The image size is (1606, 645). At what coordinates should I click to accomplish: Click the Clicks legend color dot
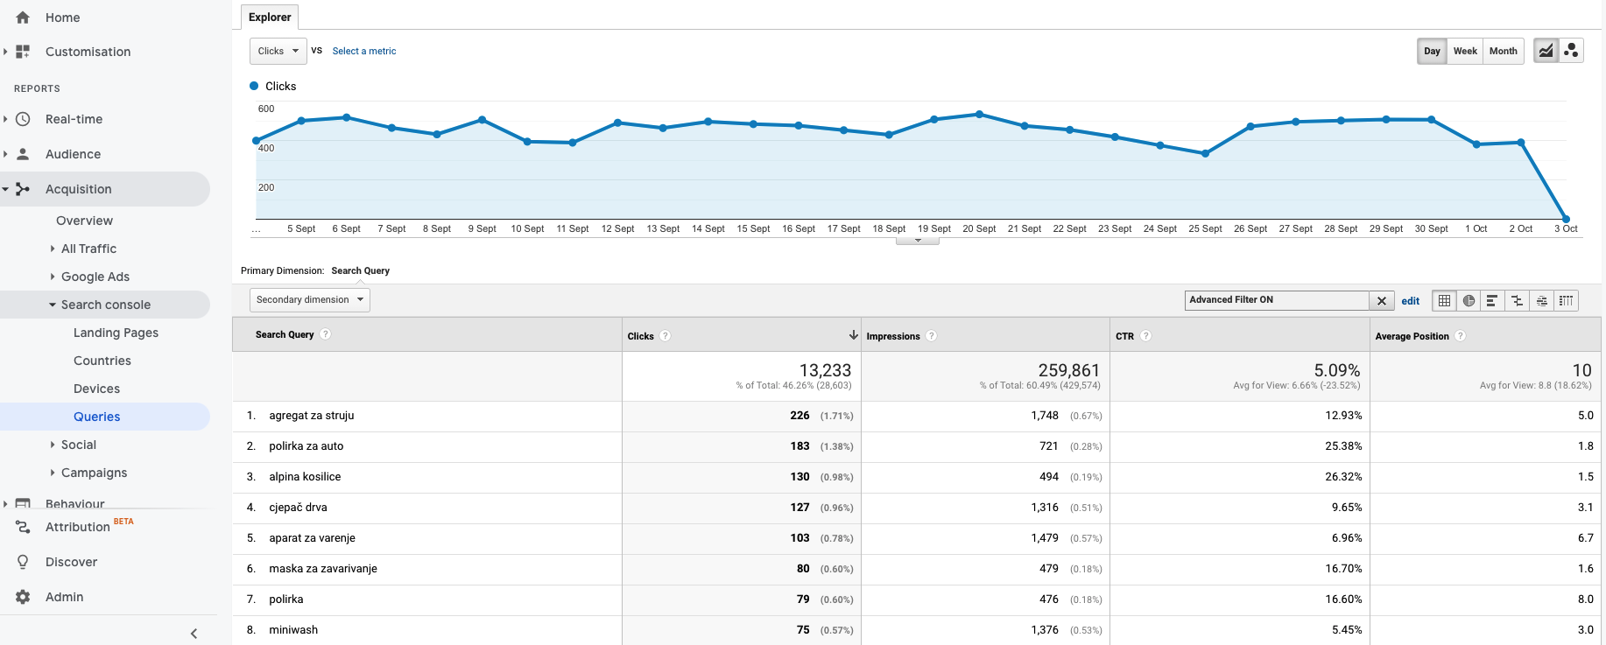[x=254, y=86]
